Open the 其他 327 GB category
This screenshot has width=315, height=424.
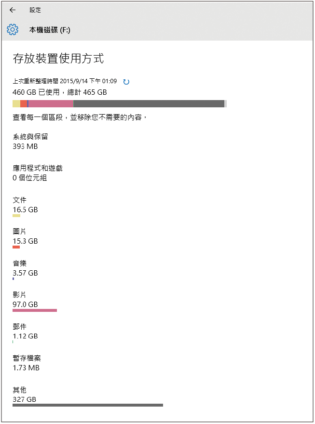click(25, 395)
